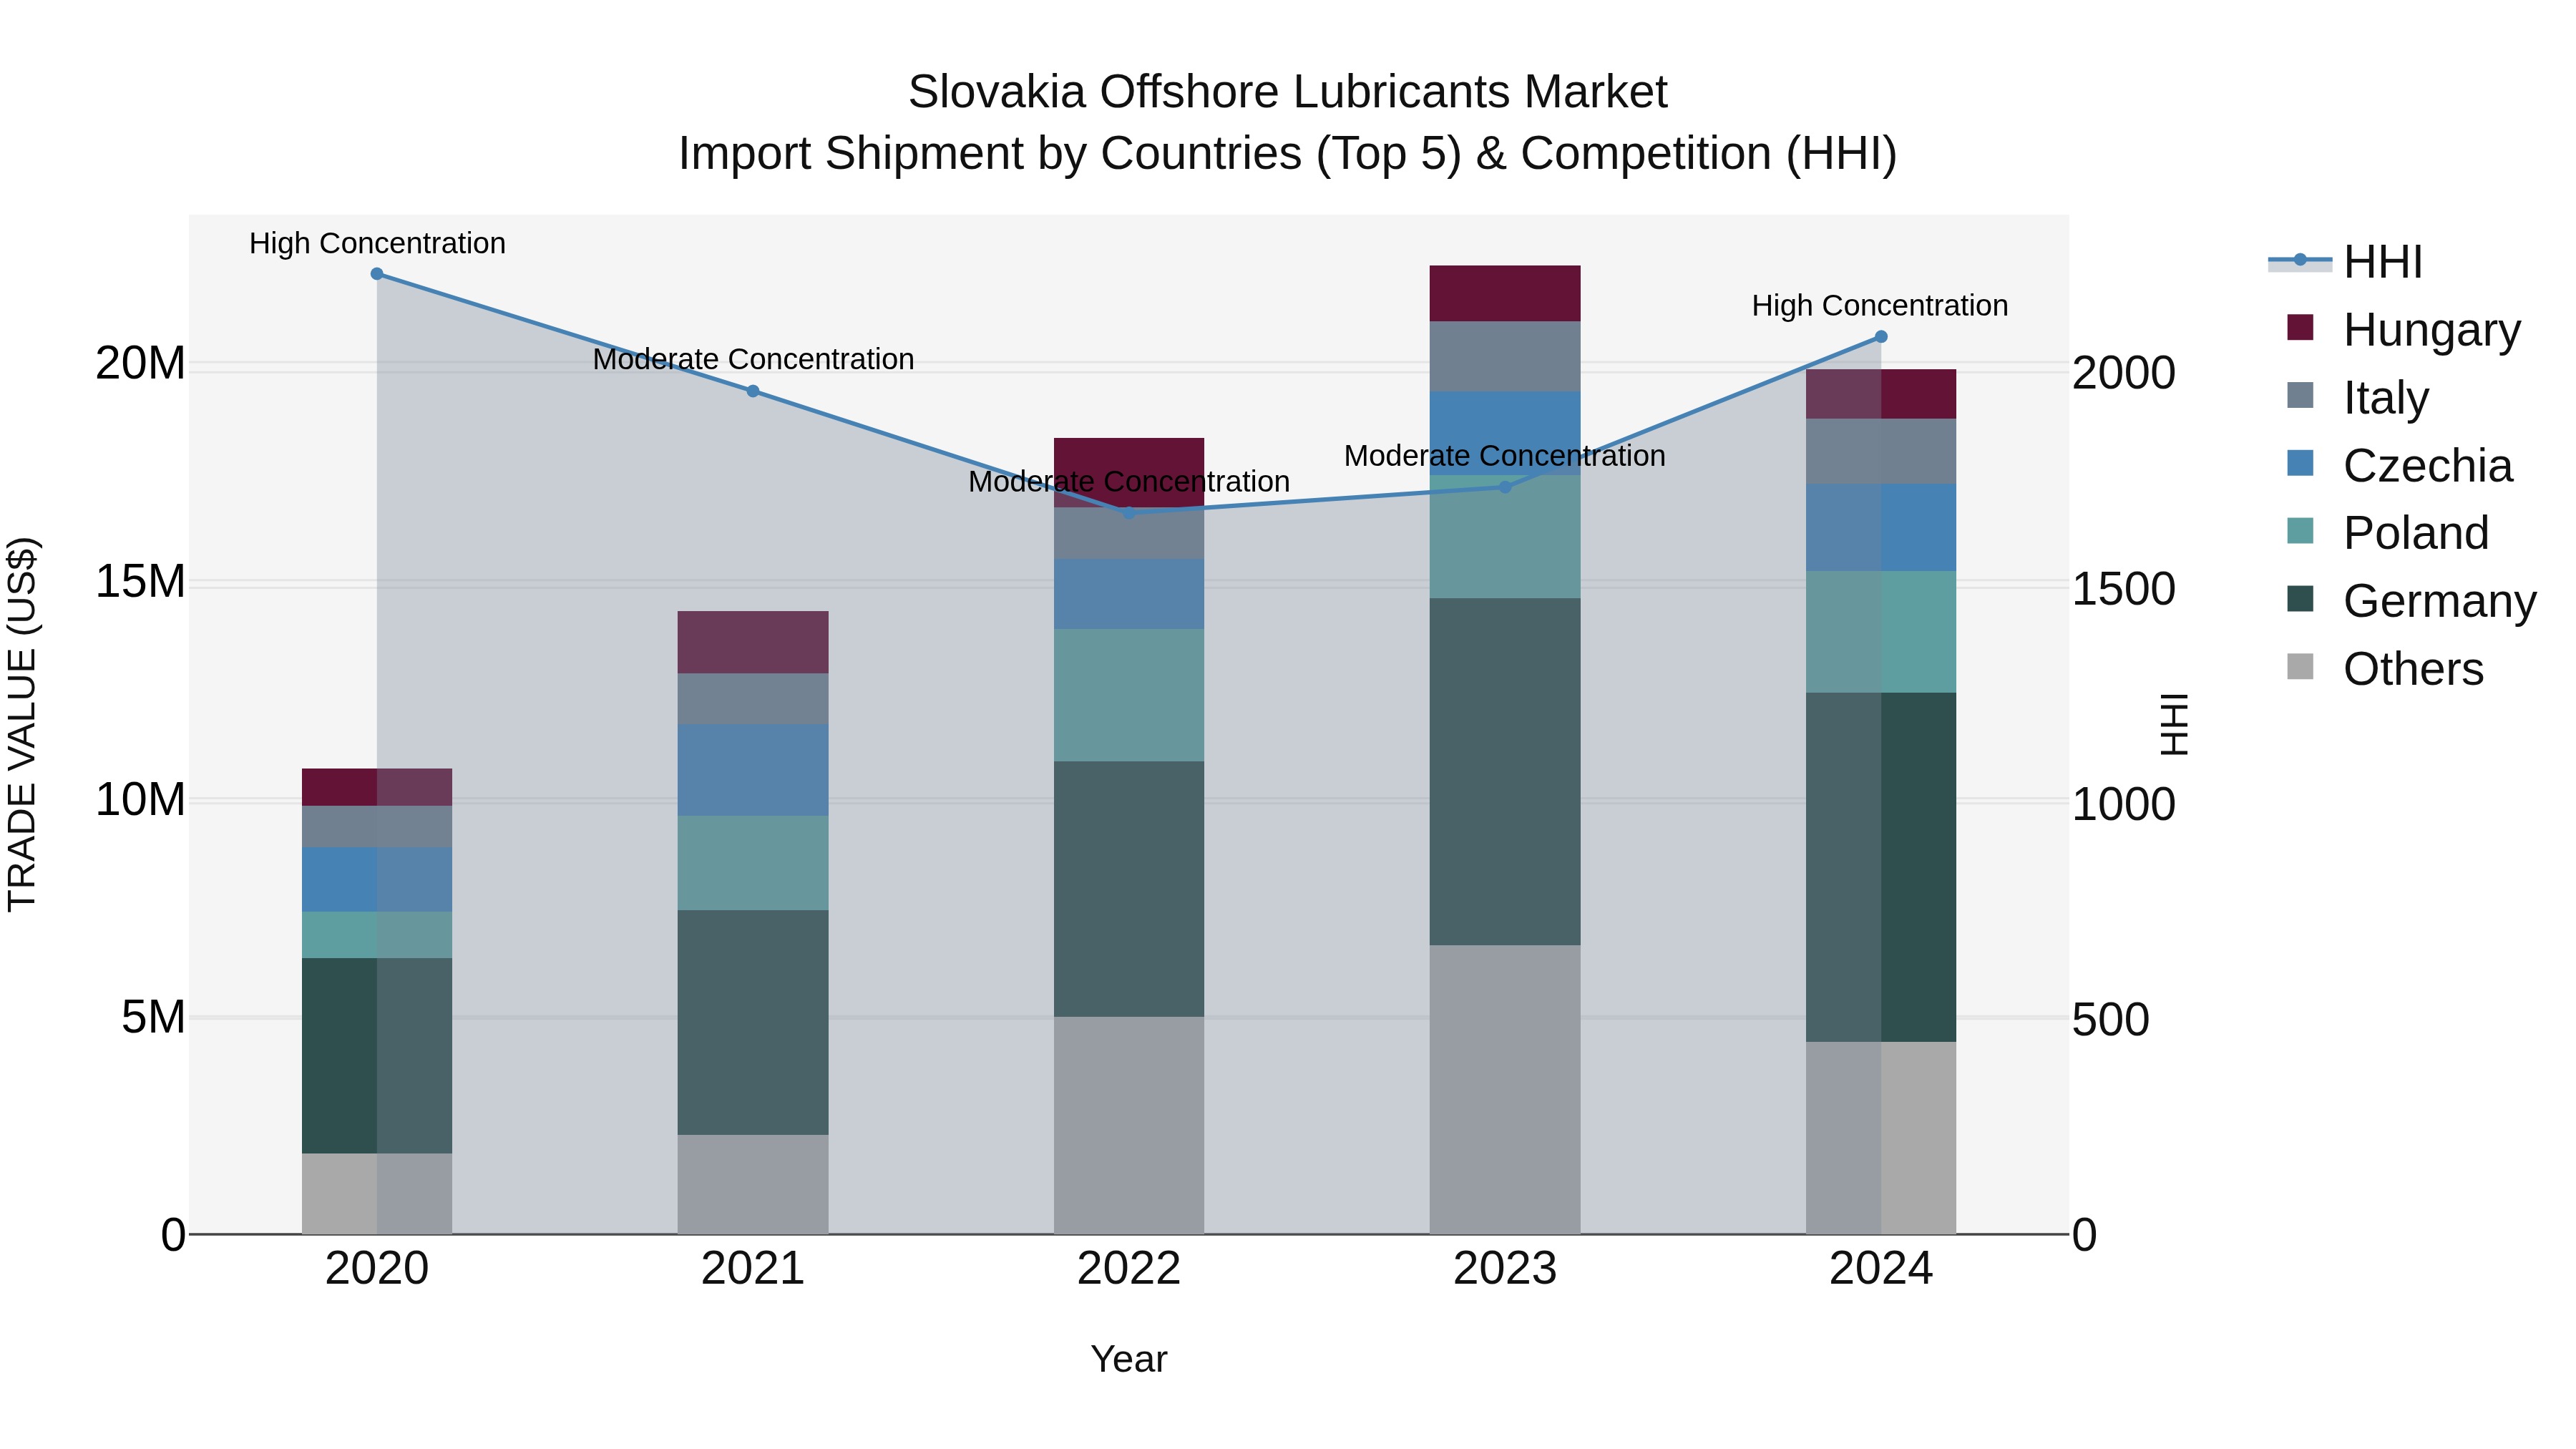The image size is (2576, 1449).
Task: Click the 10M left axis tick
Action: pyautogui.click(x=140, y=799)
